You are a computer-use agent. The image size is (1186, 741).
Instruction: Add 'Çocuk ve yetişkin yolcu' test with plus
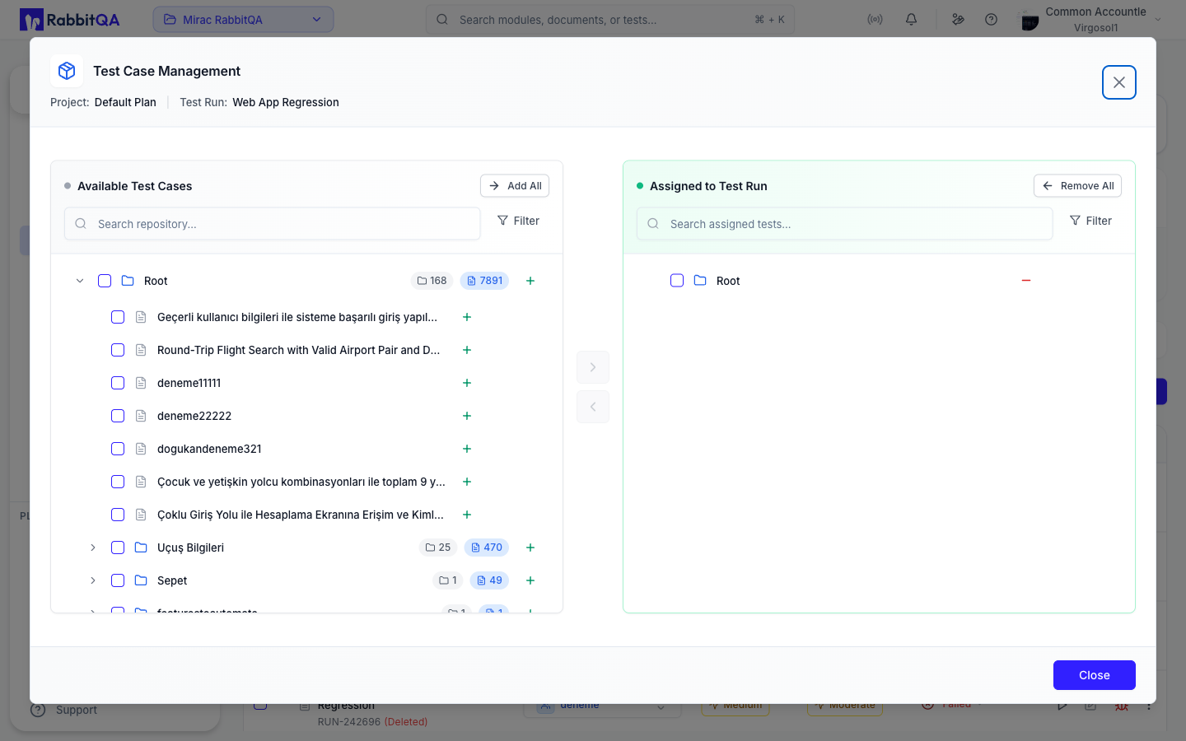pos(467,482)
